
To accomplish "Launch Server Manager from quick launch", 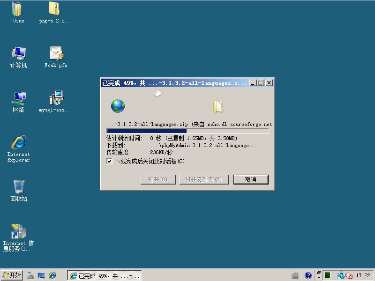I will (30, 275).
